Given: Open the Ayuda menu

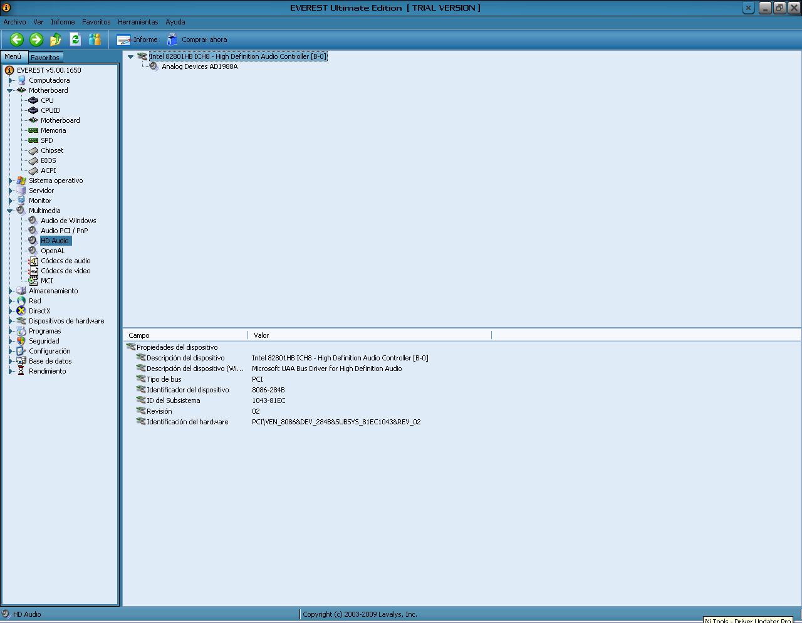Looking at the screenshot, I should (x=175, y=22).
